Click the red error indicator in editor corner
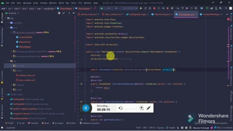Viewport: 233px width, 131px height. coord(228,19)
